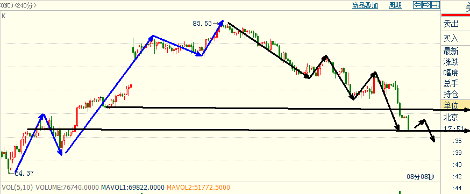Open the 周期 period link
Screen dimensions: 470x194
395,5
